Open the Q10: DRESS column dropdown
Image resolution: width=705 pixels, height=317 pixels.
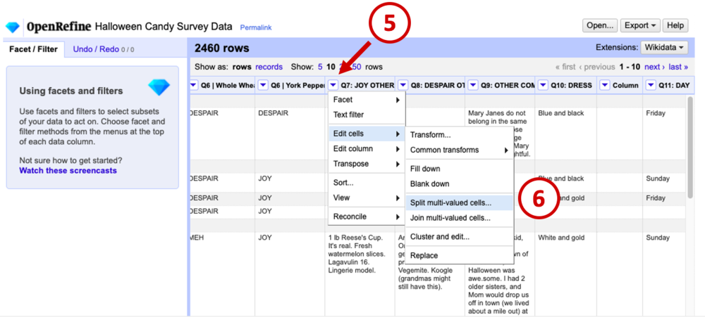coord(543,85)
